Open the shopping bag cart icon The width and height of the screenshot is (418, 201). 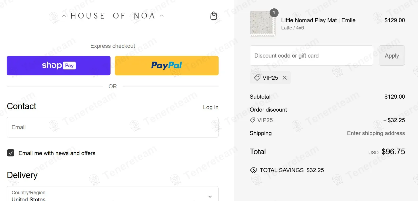[x=213, y=16]
